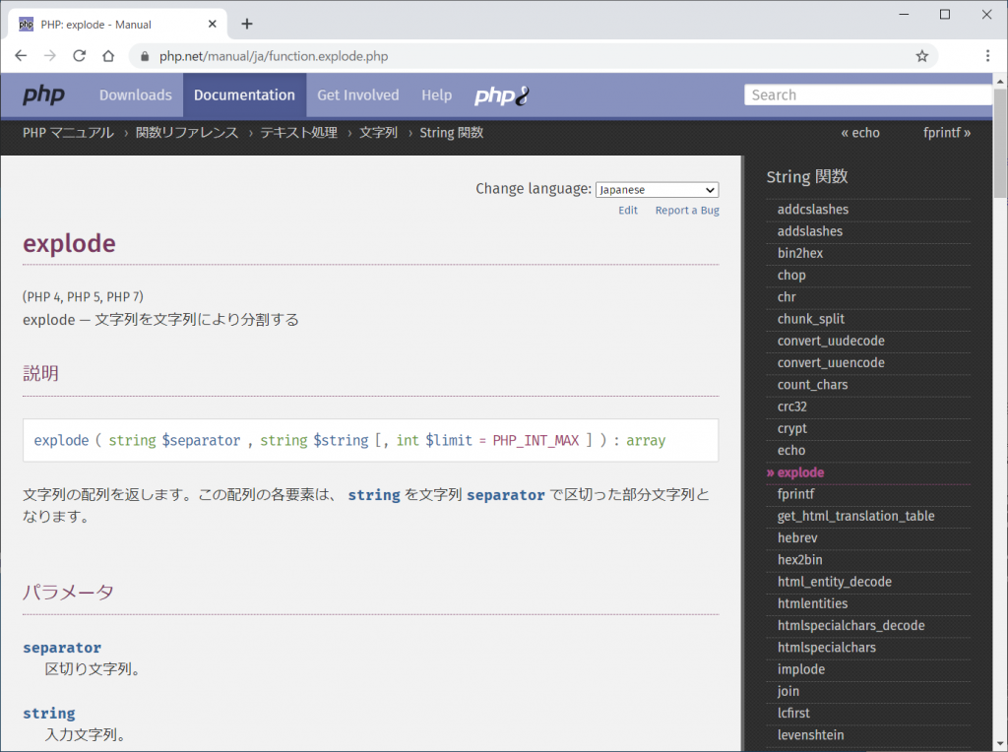Select implode from the String functions sidebar
The width and height of the screenshot is (1008, 752).
click(x=800, y=668)
